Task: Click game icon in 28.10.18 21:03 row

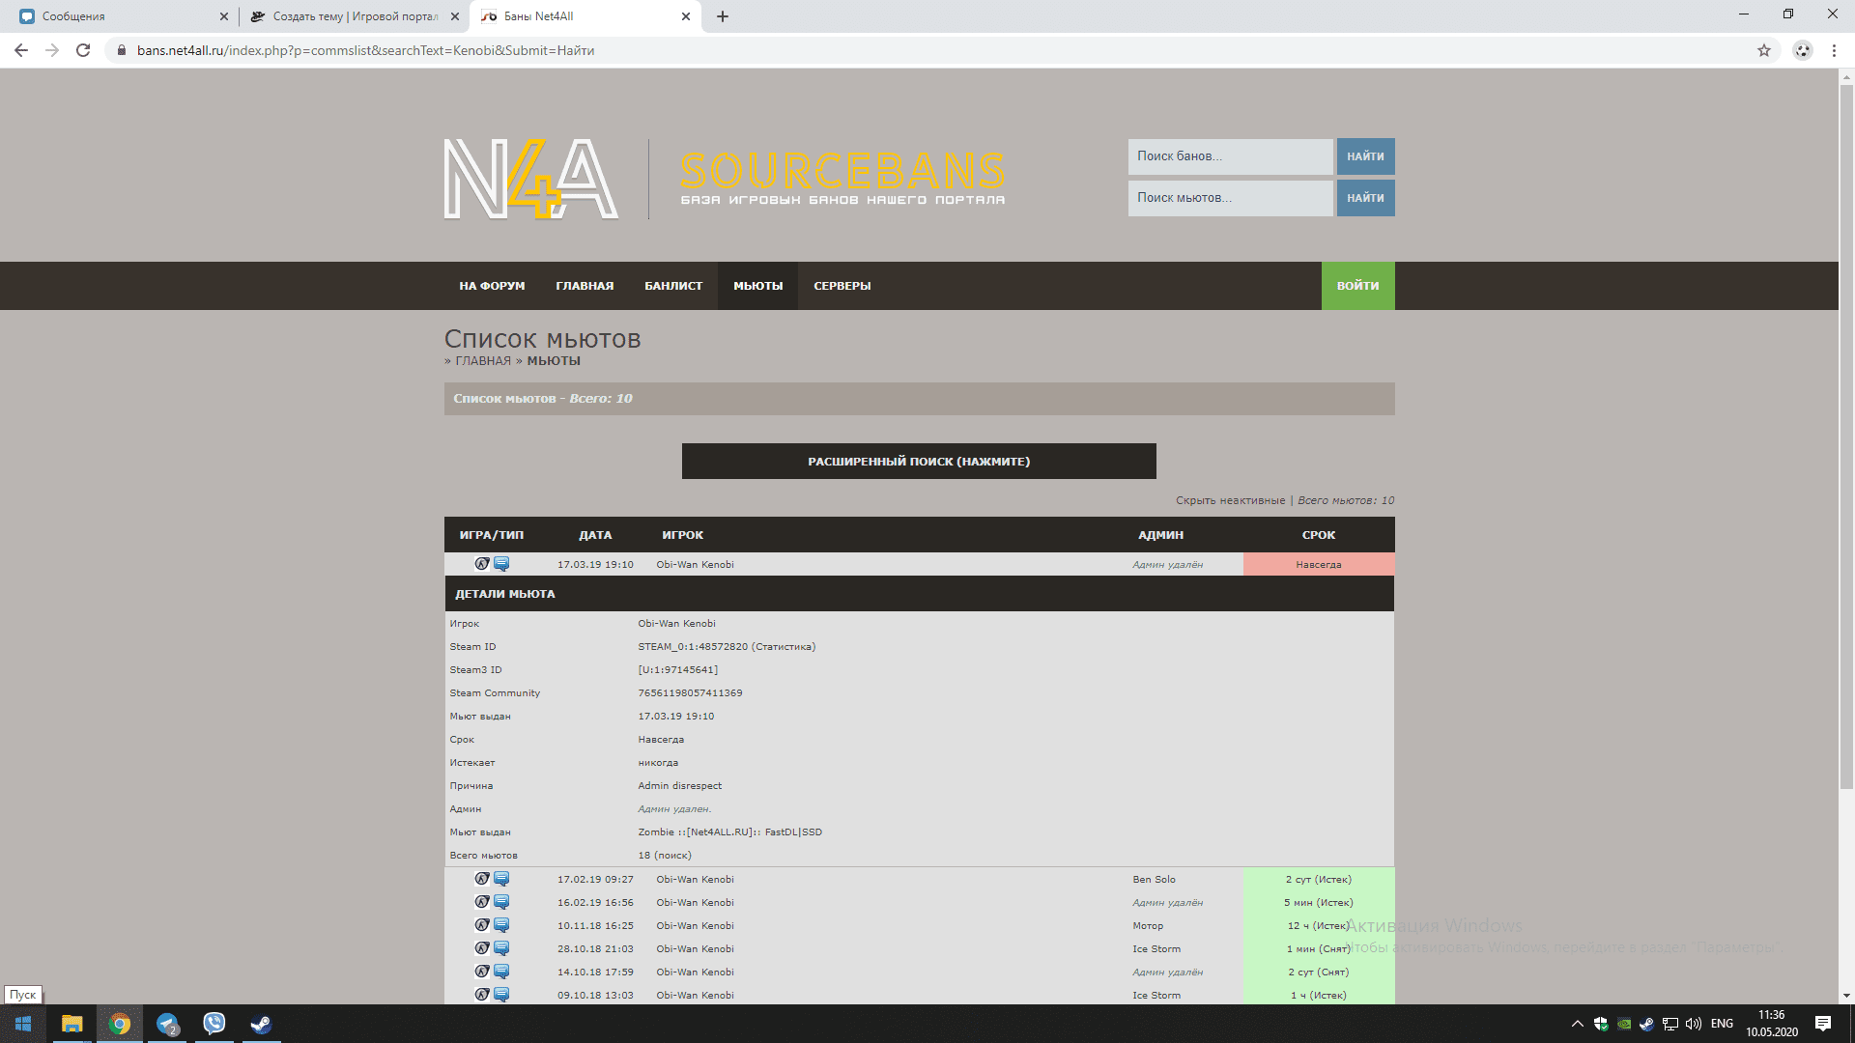Action: (482, 948)
